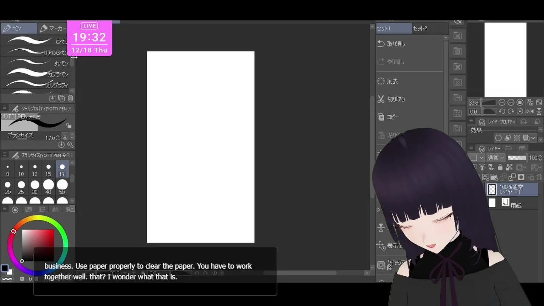The height and width of the screenshot is (306, 544).
Task: Open layer color effect dropdown arrow
Action: [x=534, y=138]
